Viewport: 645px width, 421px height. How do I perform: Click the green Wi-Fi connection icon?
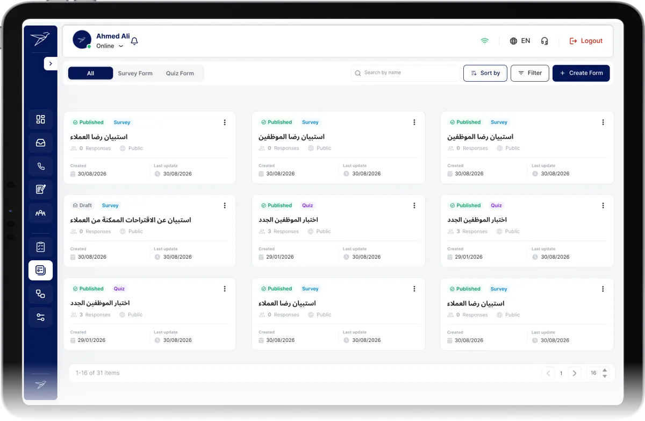tap(485, 41)
